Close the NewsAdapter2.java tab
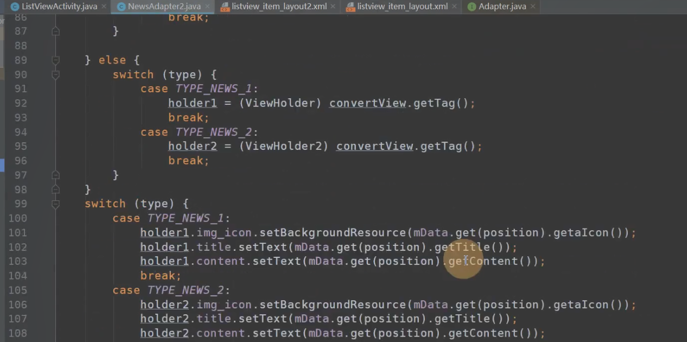Viewport: 687px width, 342px height. click(x=207, y=7)
